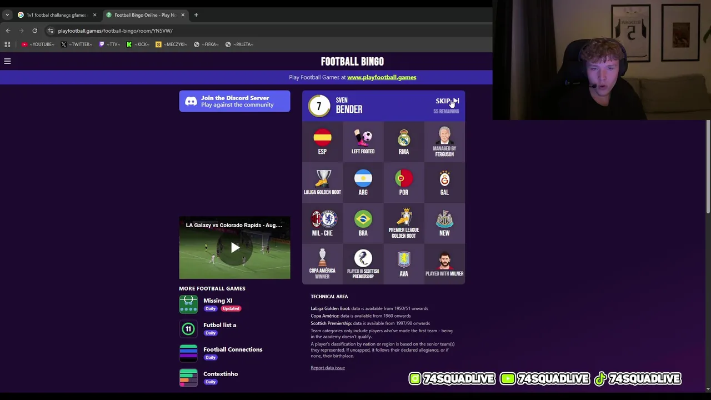Open the Football Connections text link
Image resolution: width=711 pixels, height=400 pixels.
(x=233, y=349)
